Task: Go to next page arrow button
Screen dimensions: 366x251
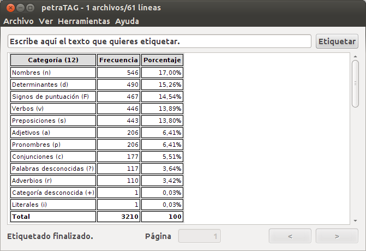Action: click(x=337, y=236)
